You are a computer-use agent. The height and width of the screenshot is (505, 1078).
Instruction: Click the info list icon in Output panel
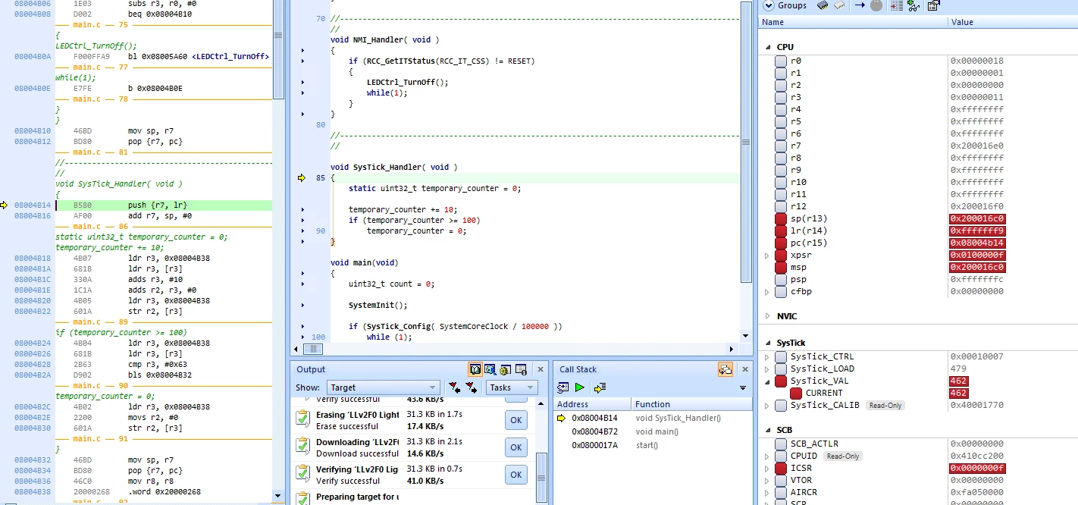coord(522,369)
